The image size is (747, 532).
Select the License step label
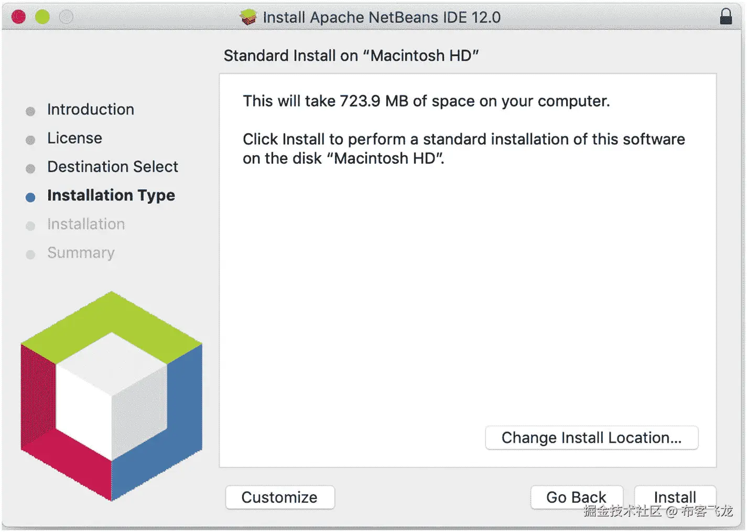74,138
